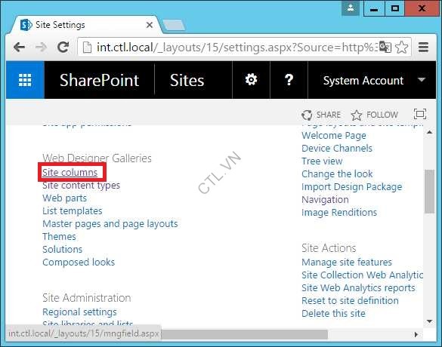Maximize the Chrome window
The height and width of the screenshot is (347, 442).
tap(395, 8)
